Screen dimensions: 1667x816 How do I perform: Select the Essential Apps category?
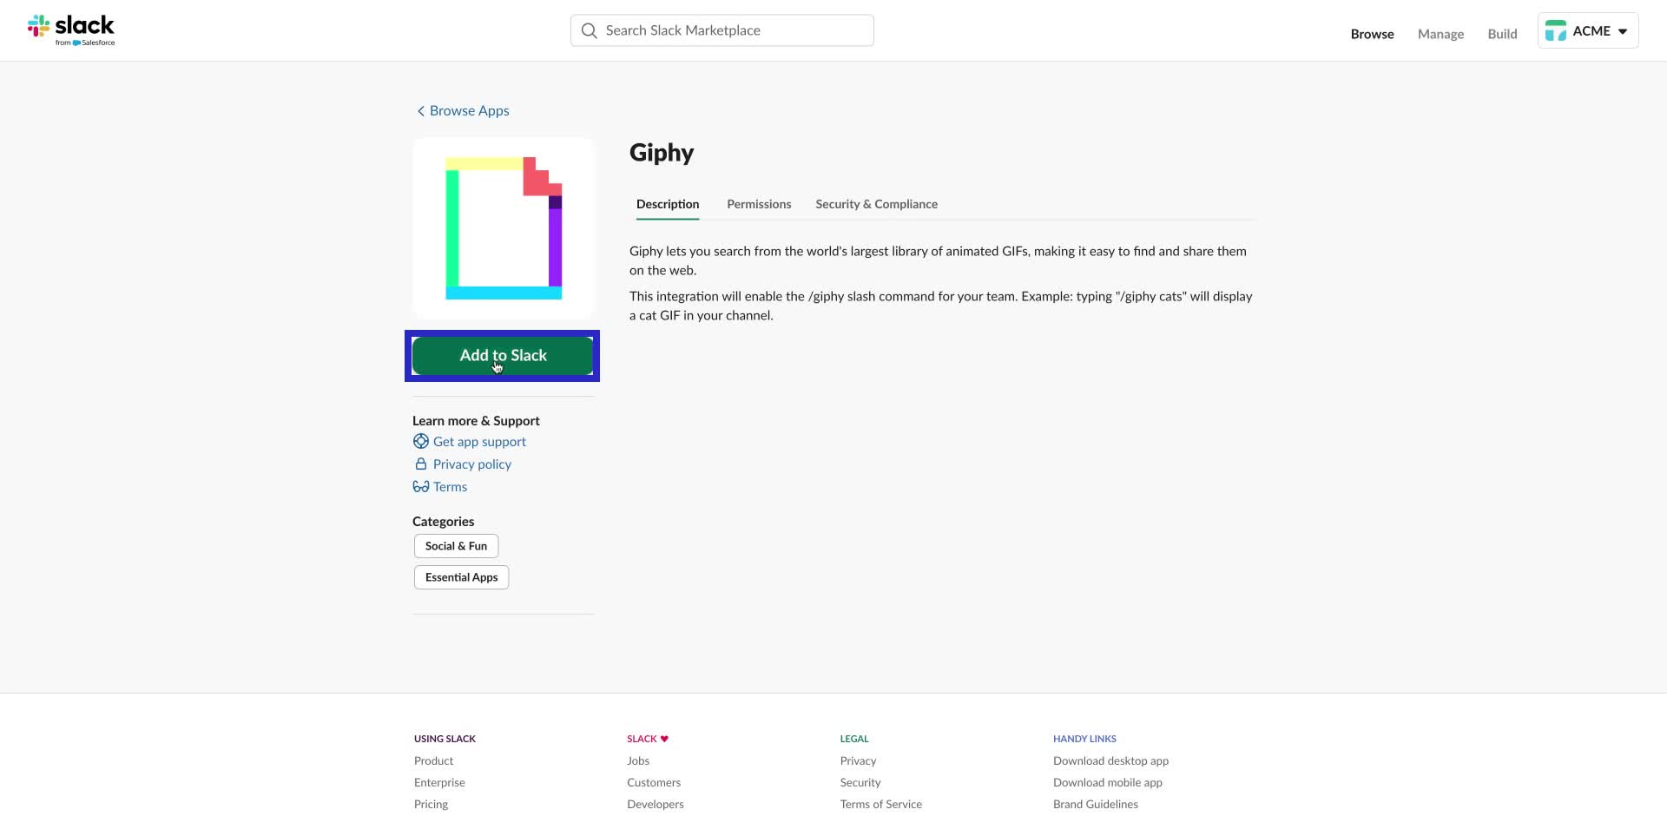click(461, 576)
